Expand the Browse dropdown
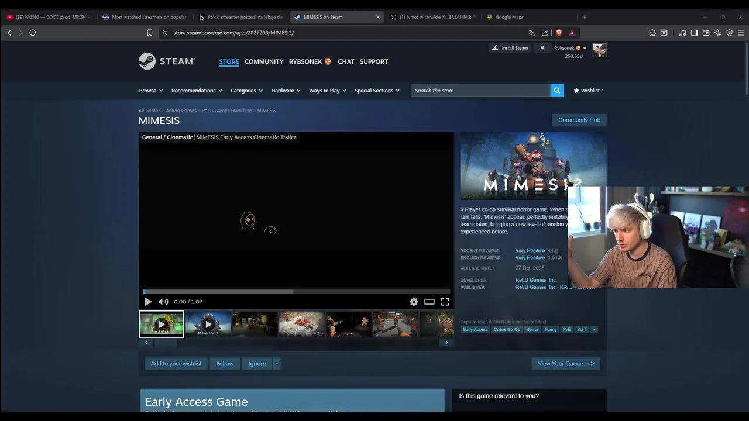The width and height of the screenshot is (749, 421). (151, 91)
